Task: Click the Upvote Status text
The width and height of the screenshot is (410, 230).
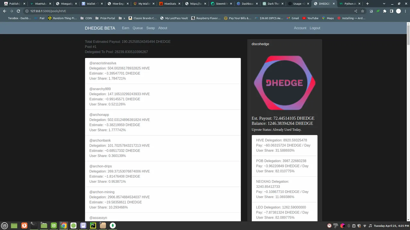Action: [x=276, y=130]
